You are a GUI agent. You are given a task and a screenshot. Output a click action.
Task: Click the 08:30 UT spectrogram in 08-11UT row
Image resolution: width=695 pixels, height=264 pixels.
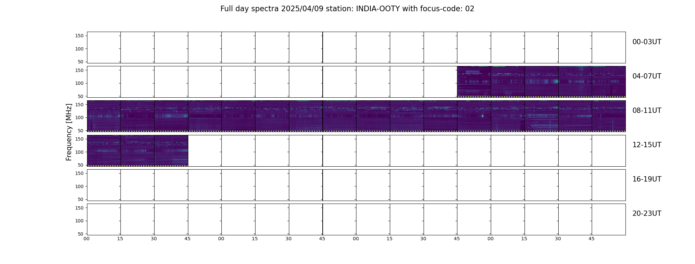coord(171,116)
